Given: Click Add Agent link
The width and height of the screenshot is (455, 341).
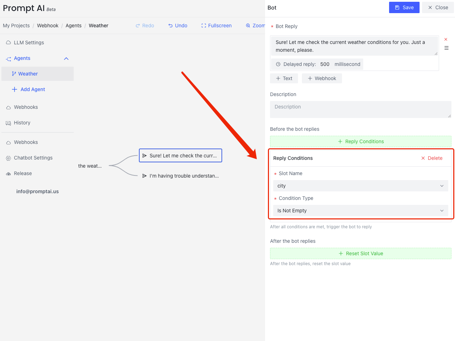Looking at the screenshot, I should [x=33, y=89].
